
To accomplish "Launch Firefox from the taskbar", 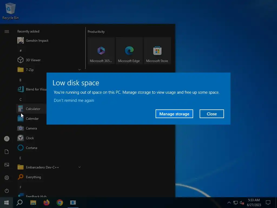I will [x=47, y=203].
